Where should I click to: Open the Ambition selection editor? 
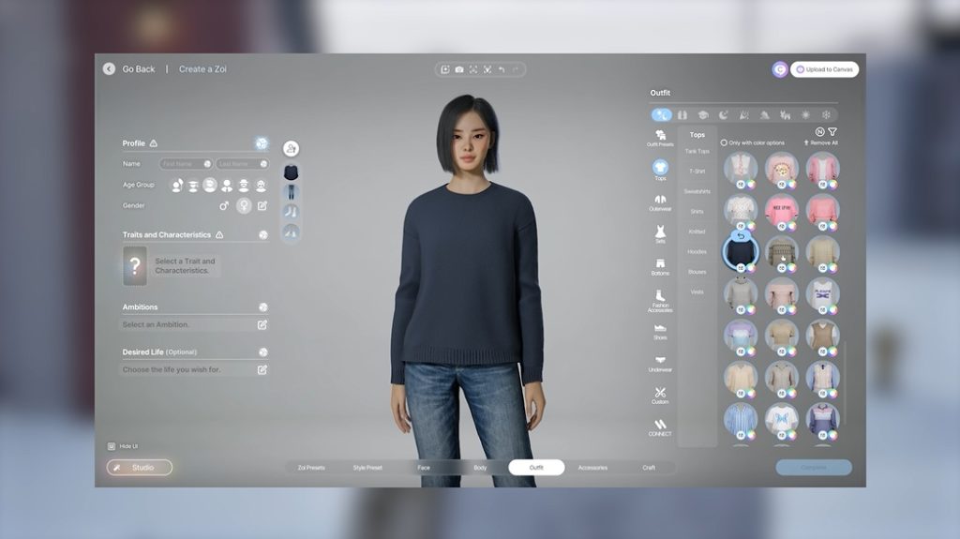pos(262,324)
